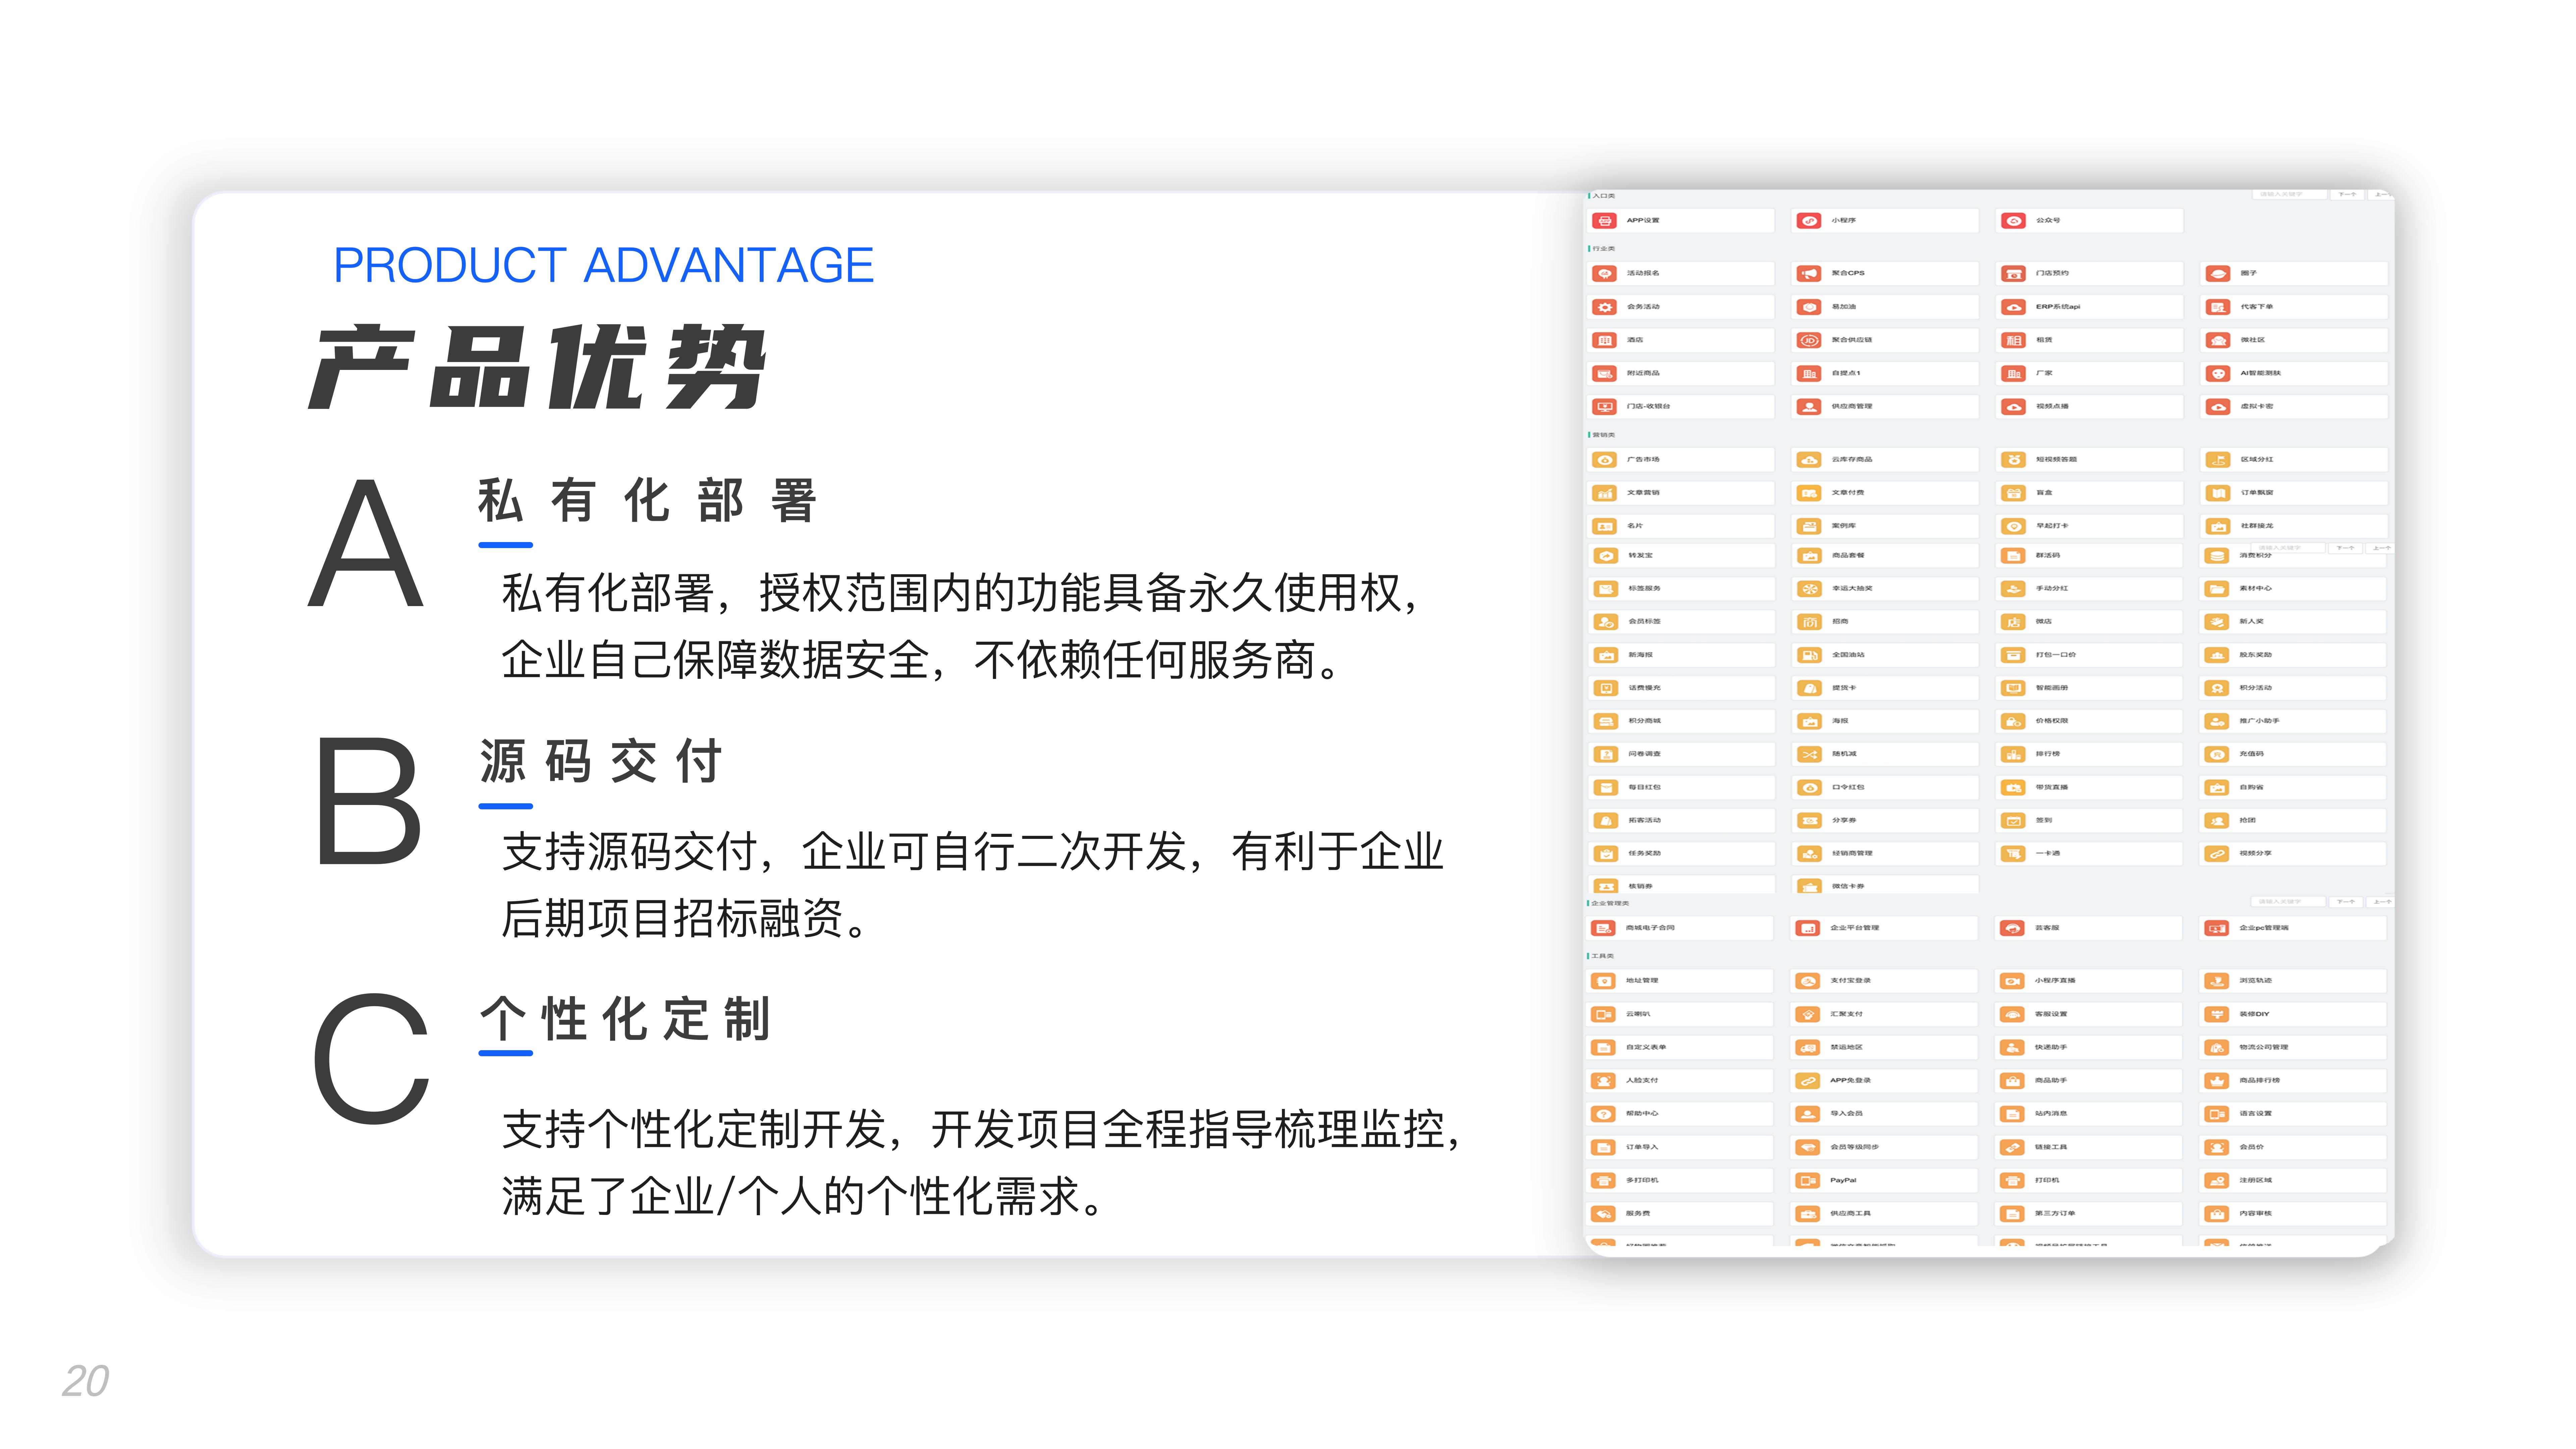This screenshot has width=2576, height=1449.
Task: Open the APP设置 icon
Action: point(1604,221)
